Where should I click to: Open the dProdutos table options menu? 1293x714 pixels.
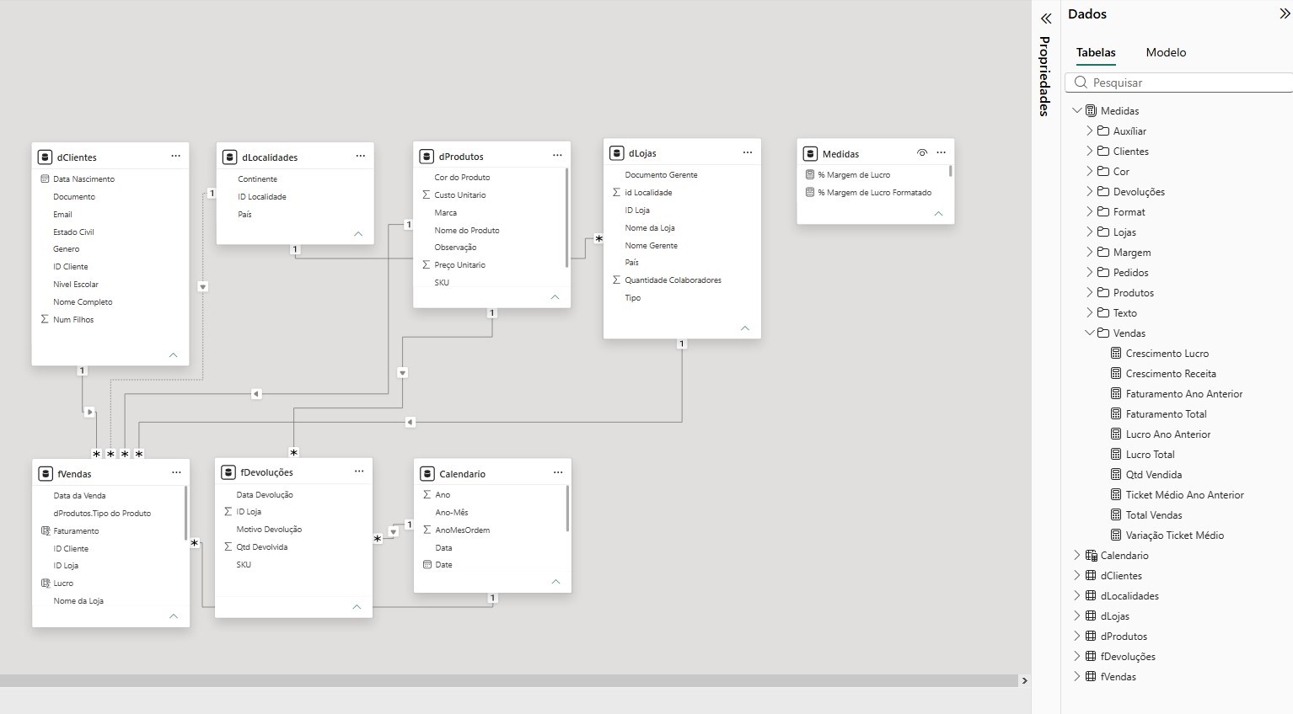pos(557,155)
